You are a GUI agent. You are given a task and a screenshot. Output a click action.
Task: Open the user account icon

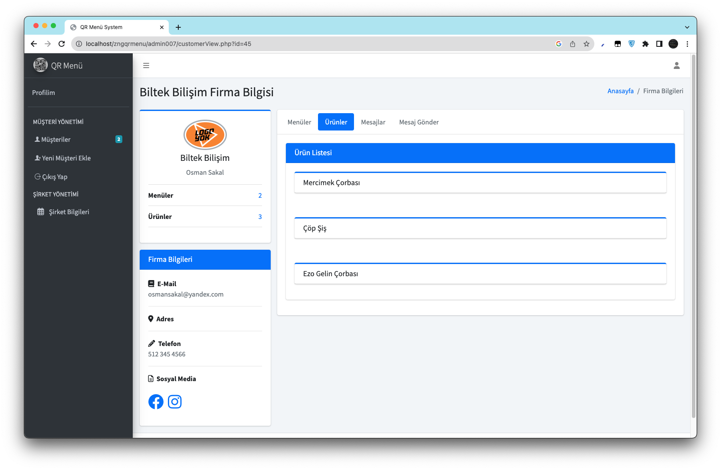point(676,65)
